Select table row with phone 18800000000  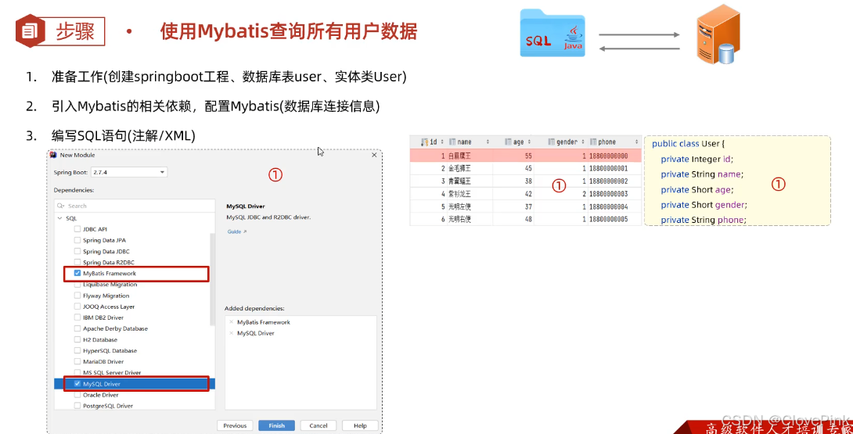[526, 156]
